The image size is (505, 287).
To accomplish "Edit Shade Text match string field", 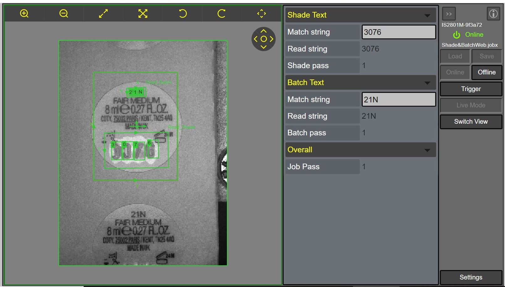I will [x=399, y=32].
